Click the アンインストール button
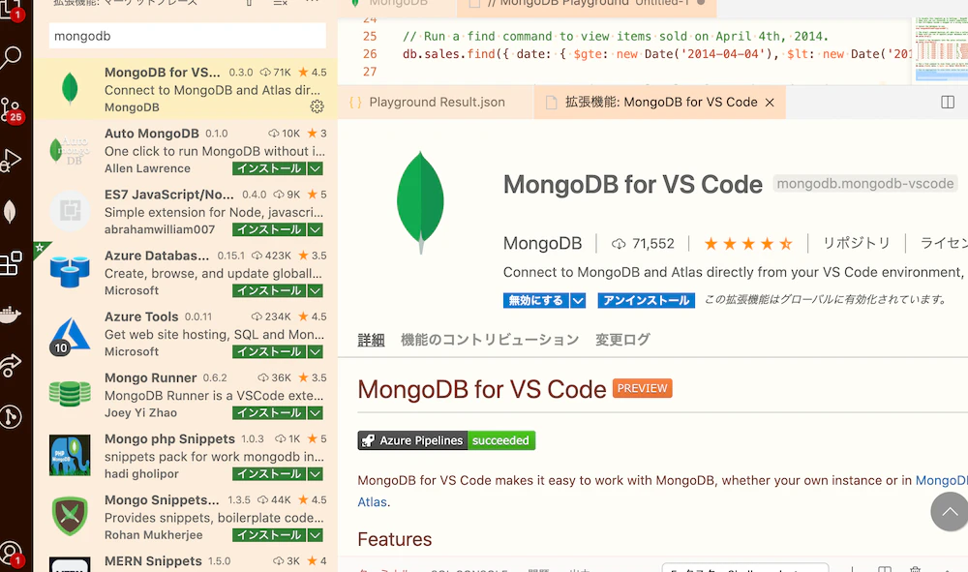968x572 pixels. click(x=647, y=300)
